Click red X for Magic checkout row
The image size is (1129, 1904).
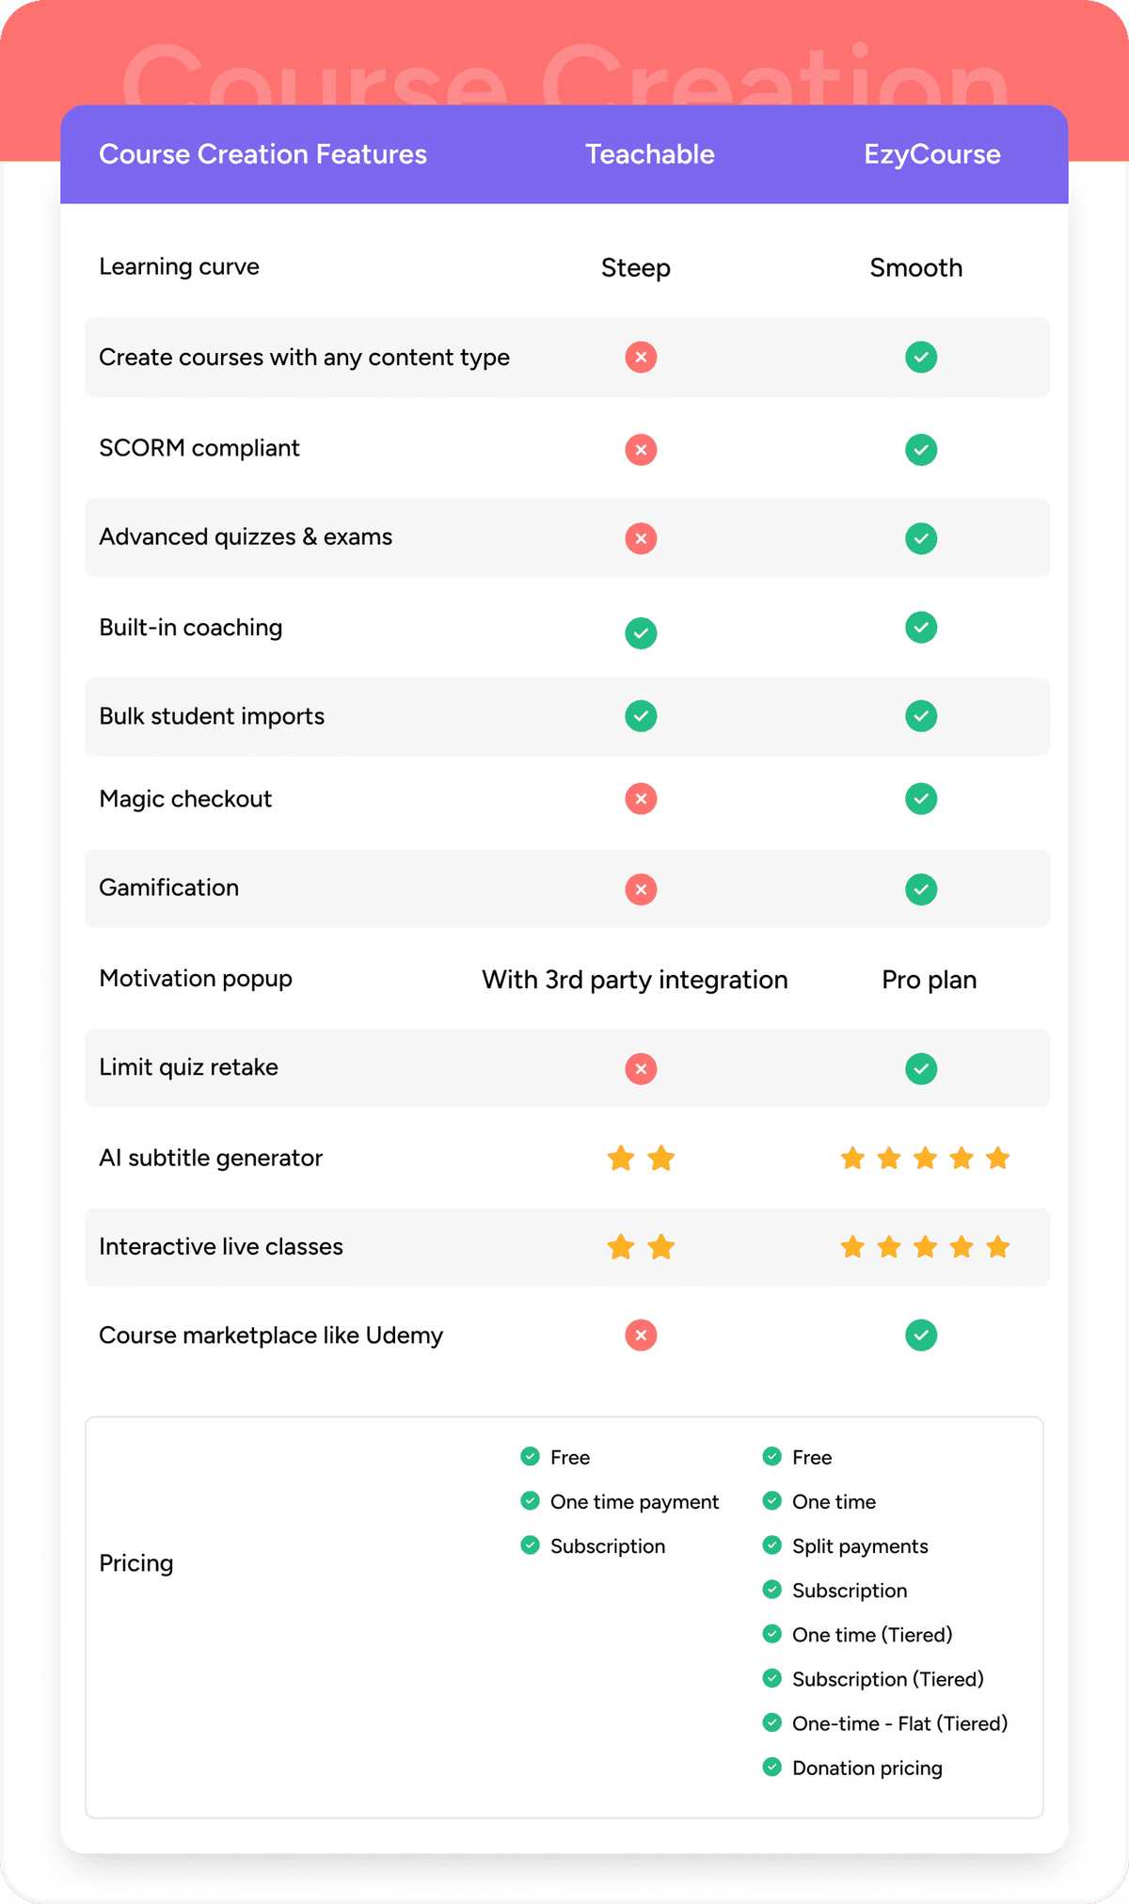pyautogui.click(x=641, y=799)
